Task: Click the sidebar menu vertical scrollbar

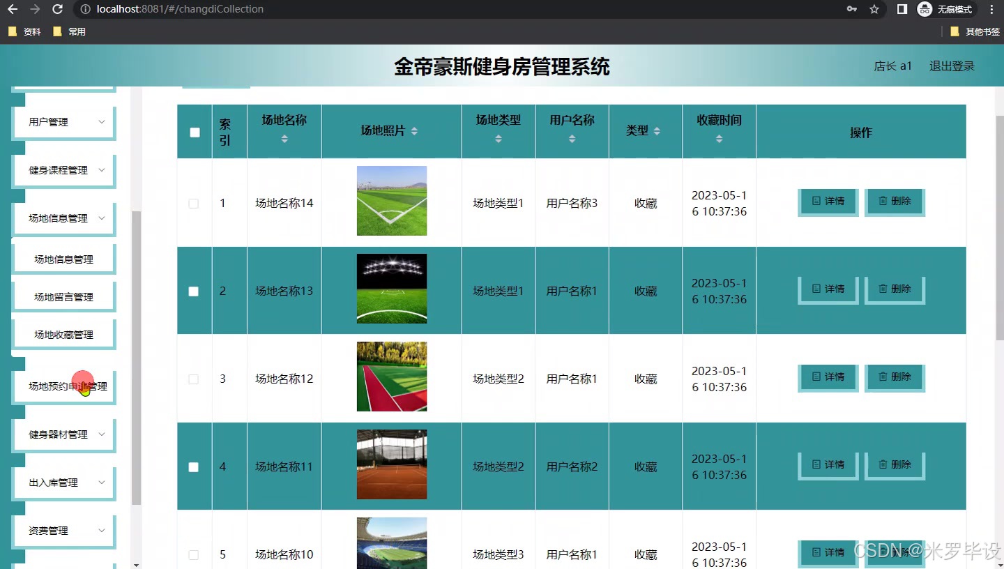Action: (x=137, y=358)
